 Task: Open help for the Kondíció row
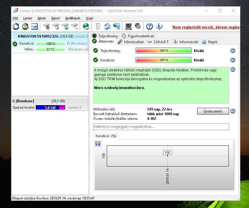(233, 60)
